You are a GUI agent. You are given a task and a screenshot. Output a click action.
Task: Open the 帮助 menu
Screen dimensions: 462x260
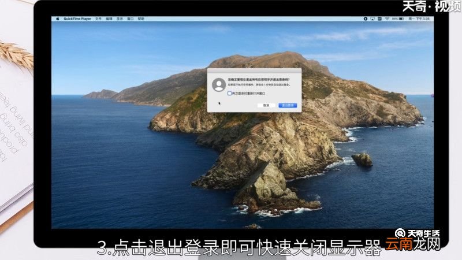point(141,18)
